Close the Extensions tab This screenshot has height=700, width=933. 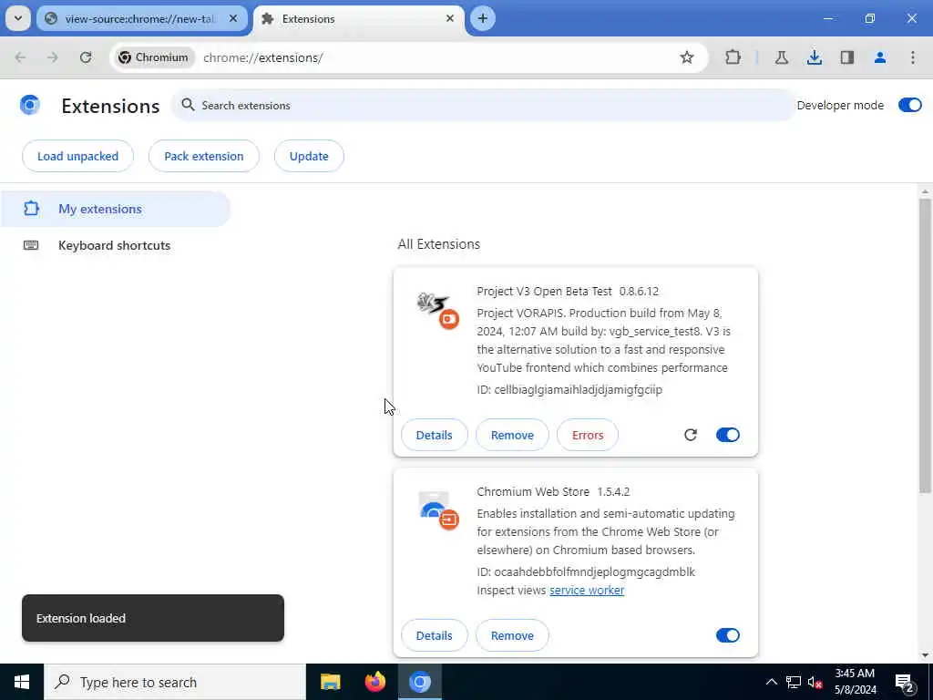pyautogui.click(x=450, y=18)
